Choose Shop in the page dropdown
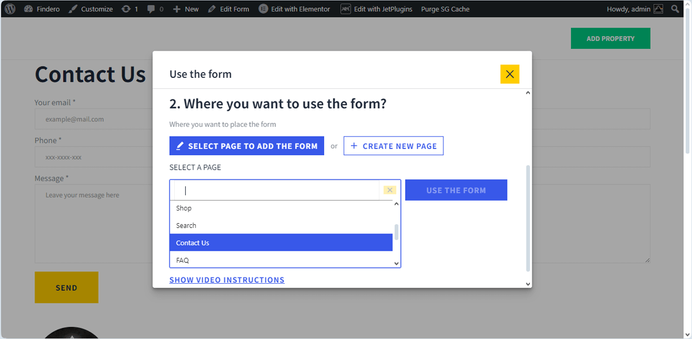Image resolution: width=692 pixels, height=339 pixels. coord(281,208)
